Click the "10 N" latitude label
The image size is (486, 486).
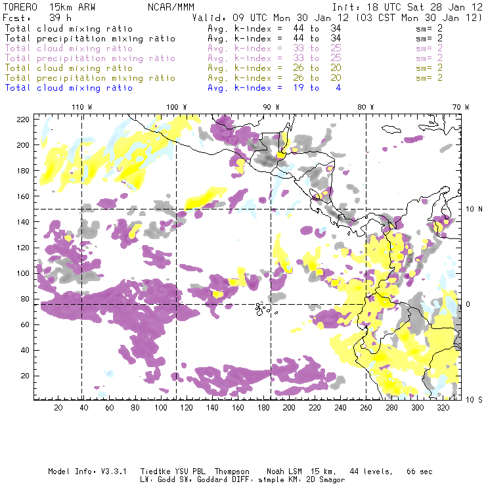[474, 210]
